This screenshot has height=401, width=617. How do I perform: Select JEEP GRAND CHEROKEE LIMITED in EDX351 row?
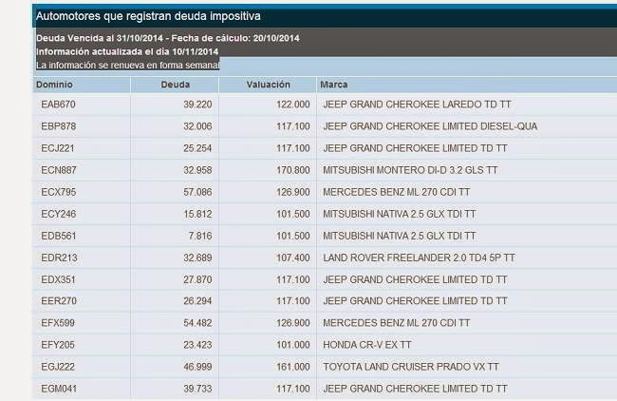[x=415, y=279]
